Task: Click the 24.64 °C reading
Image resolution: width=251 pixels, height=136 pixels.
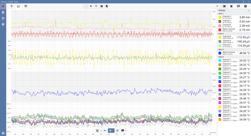Action: [x=244, y=107]
